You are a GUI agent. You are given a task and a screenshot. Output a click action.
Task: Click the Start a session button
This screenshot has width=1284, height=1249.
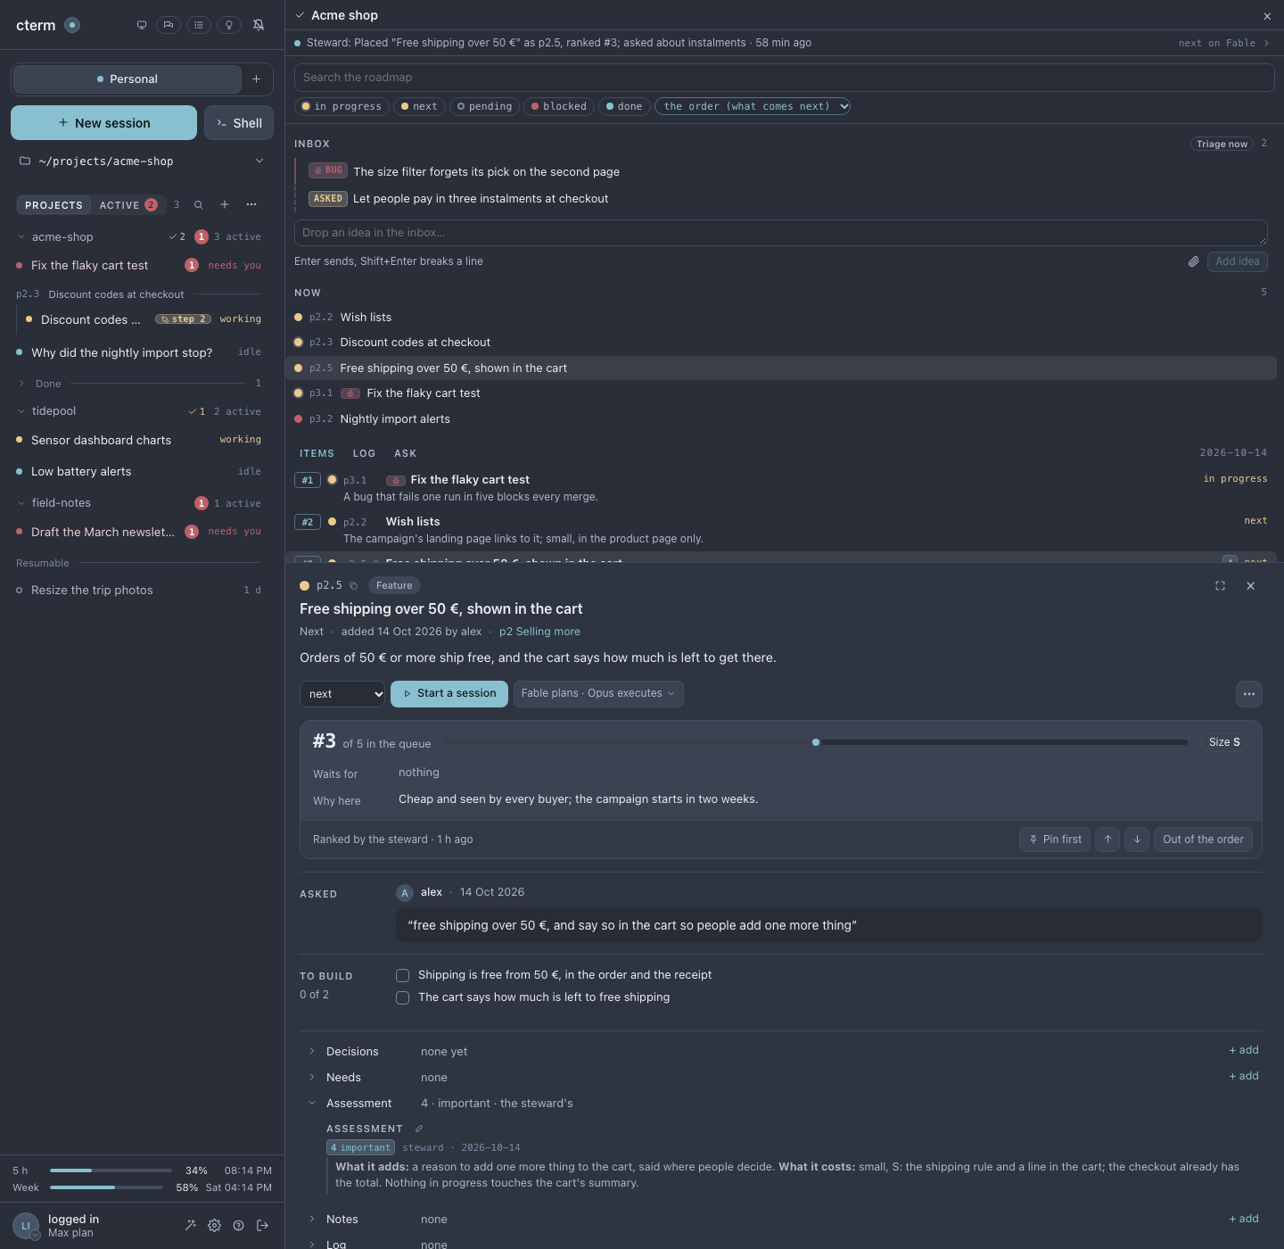click(x=449, y=694)
